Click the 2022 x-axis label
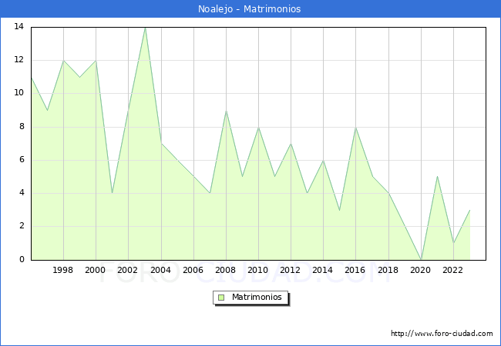 pos(452,270)
